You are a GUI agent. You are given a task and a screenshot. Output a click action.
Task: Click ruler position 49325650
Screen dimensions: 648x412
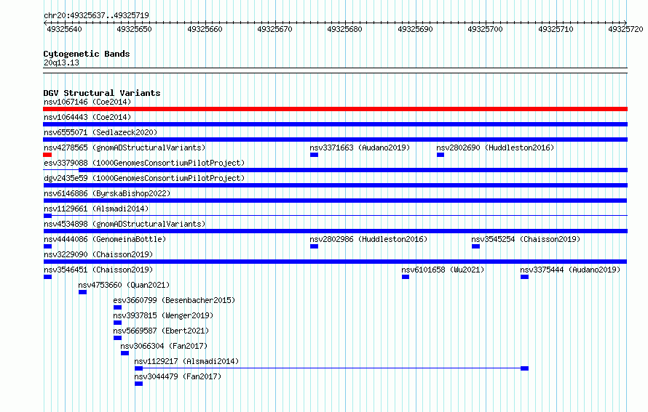pyautogui.click(x=134, y=29)
